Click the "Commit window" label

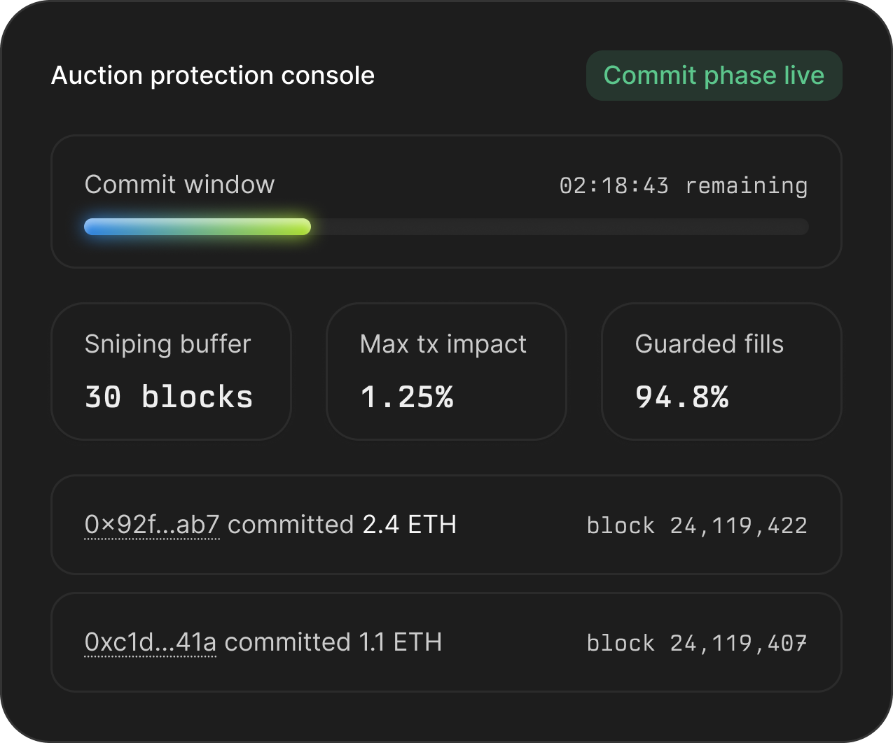[x=179, y=185]
